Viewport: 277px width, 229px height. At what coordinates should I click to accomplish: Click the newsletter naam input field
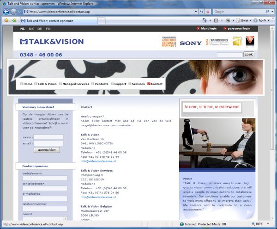tap(48, 137)
